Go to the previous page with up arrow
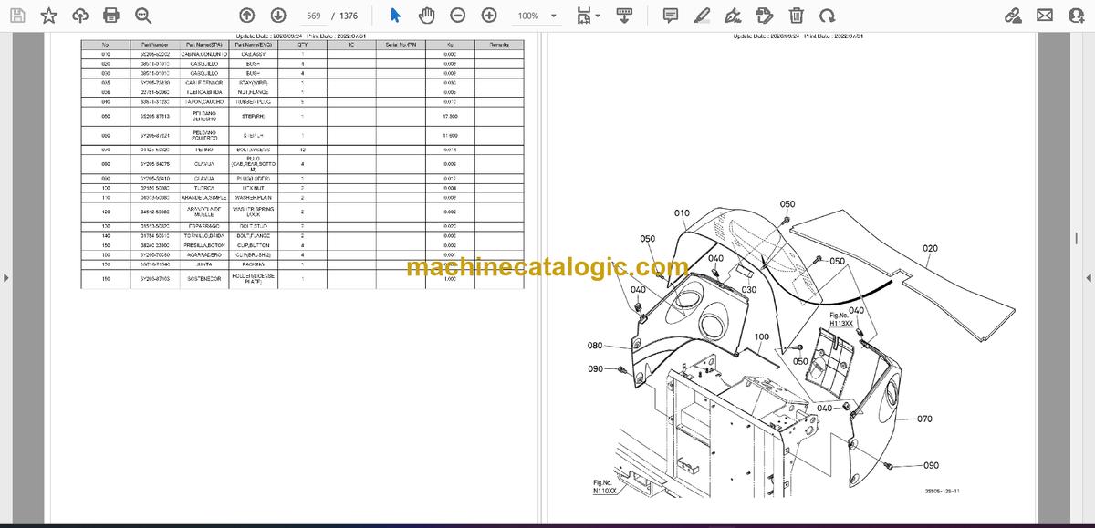Screen dimensions: 1095x528 coord(247,16)
